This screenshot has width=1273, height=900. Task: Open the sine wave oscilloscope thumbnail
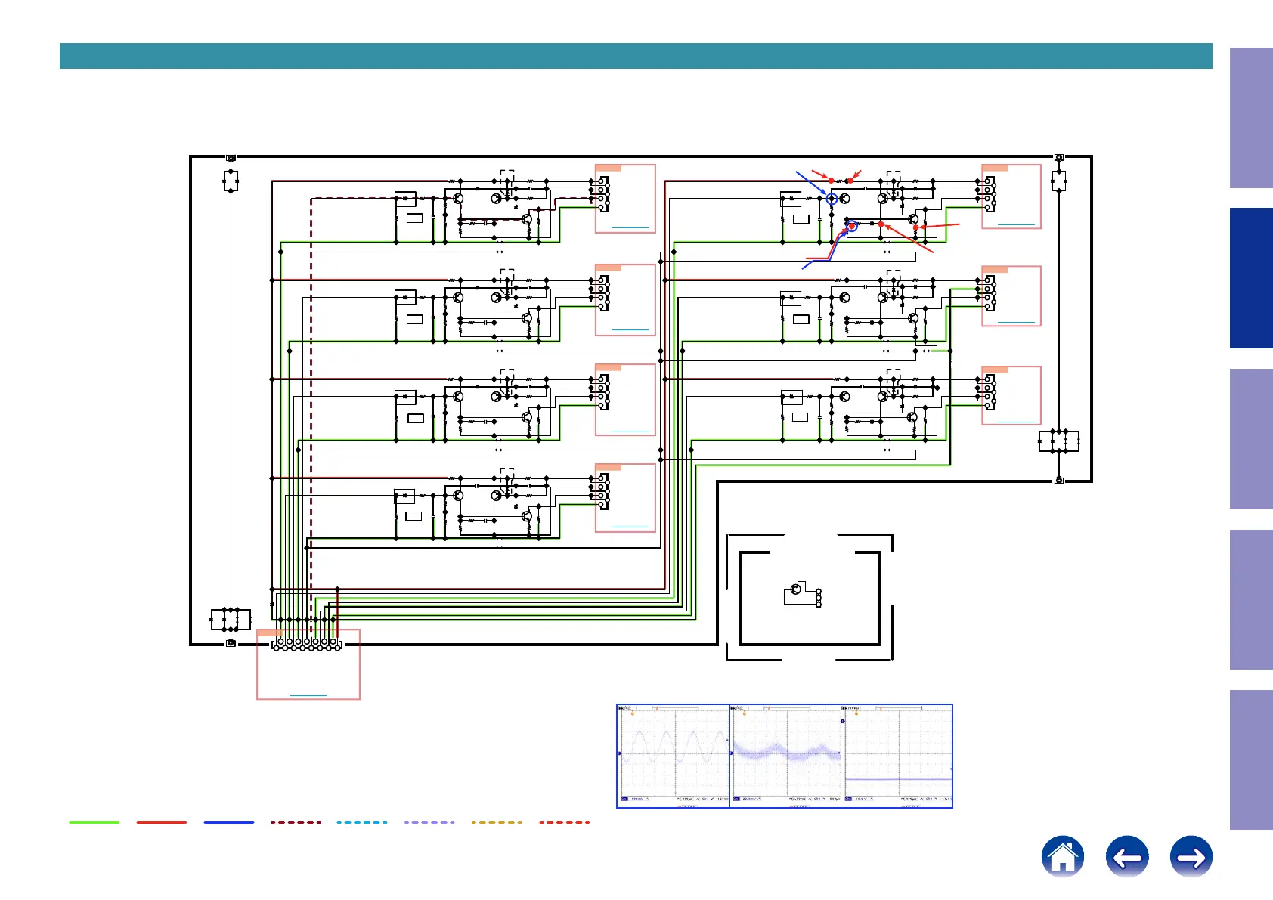(673, 756)
